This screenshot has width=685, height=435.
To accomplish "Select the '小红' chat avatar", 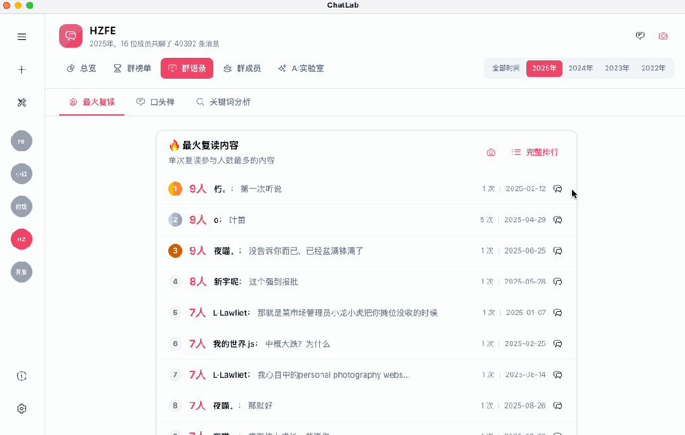I will click(x=22, y=173).
